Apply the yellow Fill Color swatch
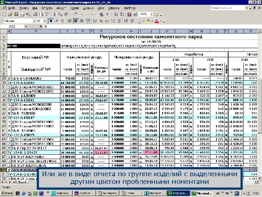262x197 pixels. click(148, 21)
